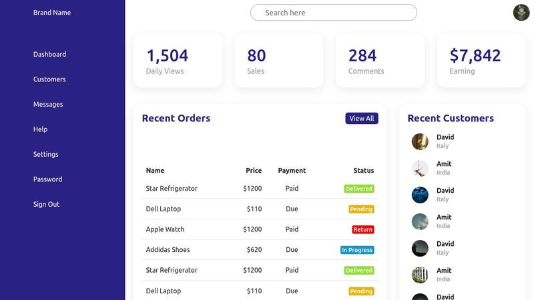The image size is (534, 300).
Task: Open the Earning $7,842 card
Action: [x=481, y=61]
